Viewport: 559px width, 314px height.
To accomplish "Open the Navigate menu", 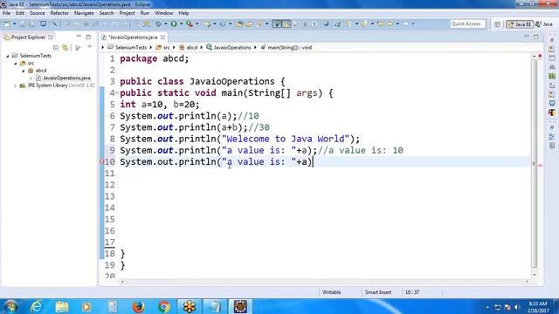I will click(84, 13).
